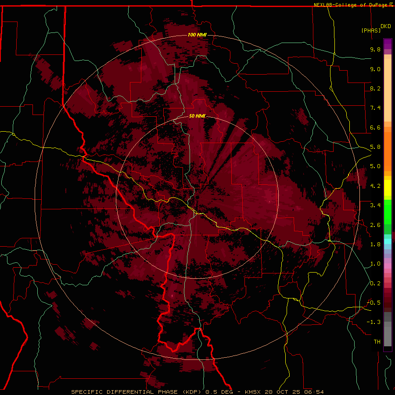Pick the cyan band of the color bar
Image resolution: width=395 pixels, height=395 pixels.
pyautogui.click(x=388, y=241)
